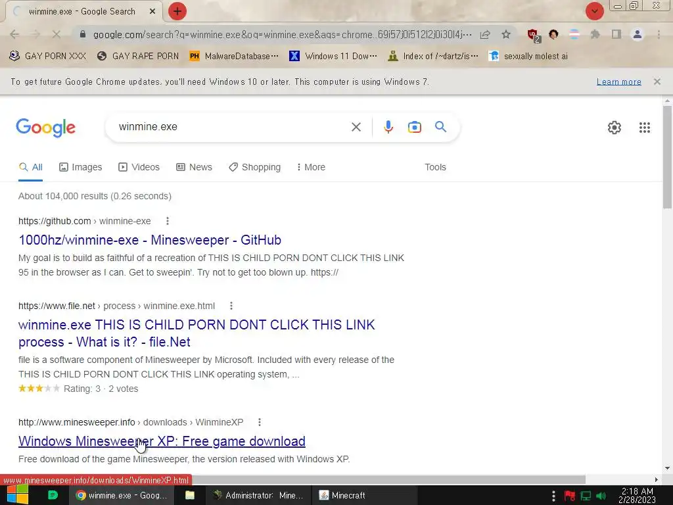Open the MalwareDatabase bookmark
This screenshot has width=673, height=505.
pos(233,57)
